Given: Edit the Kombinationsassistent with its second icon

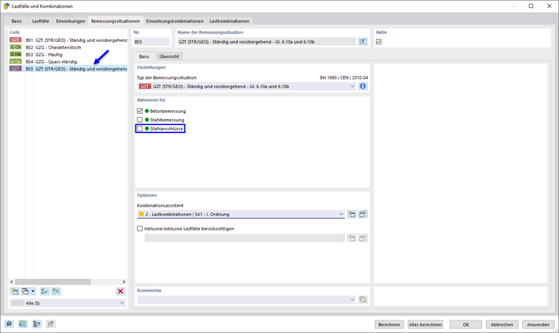Looking at the screenshot, I should [363, 214].
